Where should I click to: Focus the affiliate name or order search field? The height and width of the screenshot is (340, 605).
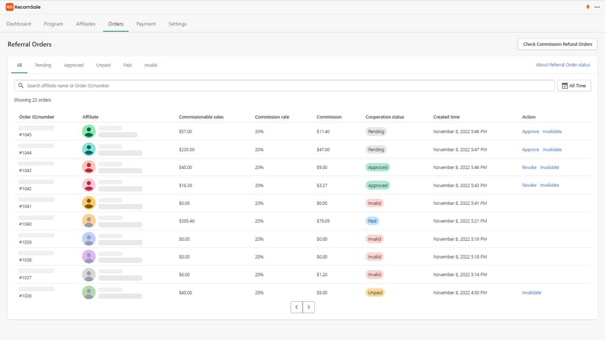tap(284, 86)
